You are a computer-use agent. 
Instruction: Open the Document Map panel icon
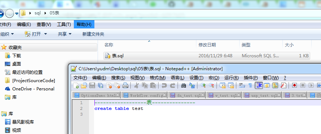tap(275, 85)
